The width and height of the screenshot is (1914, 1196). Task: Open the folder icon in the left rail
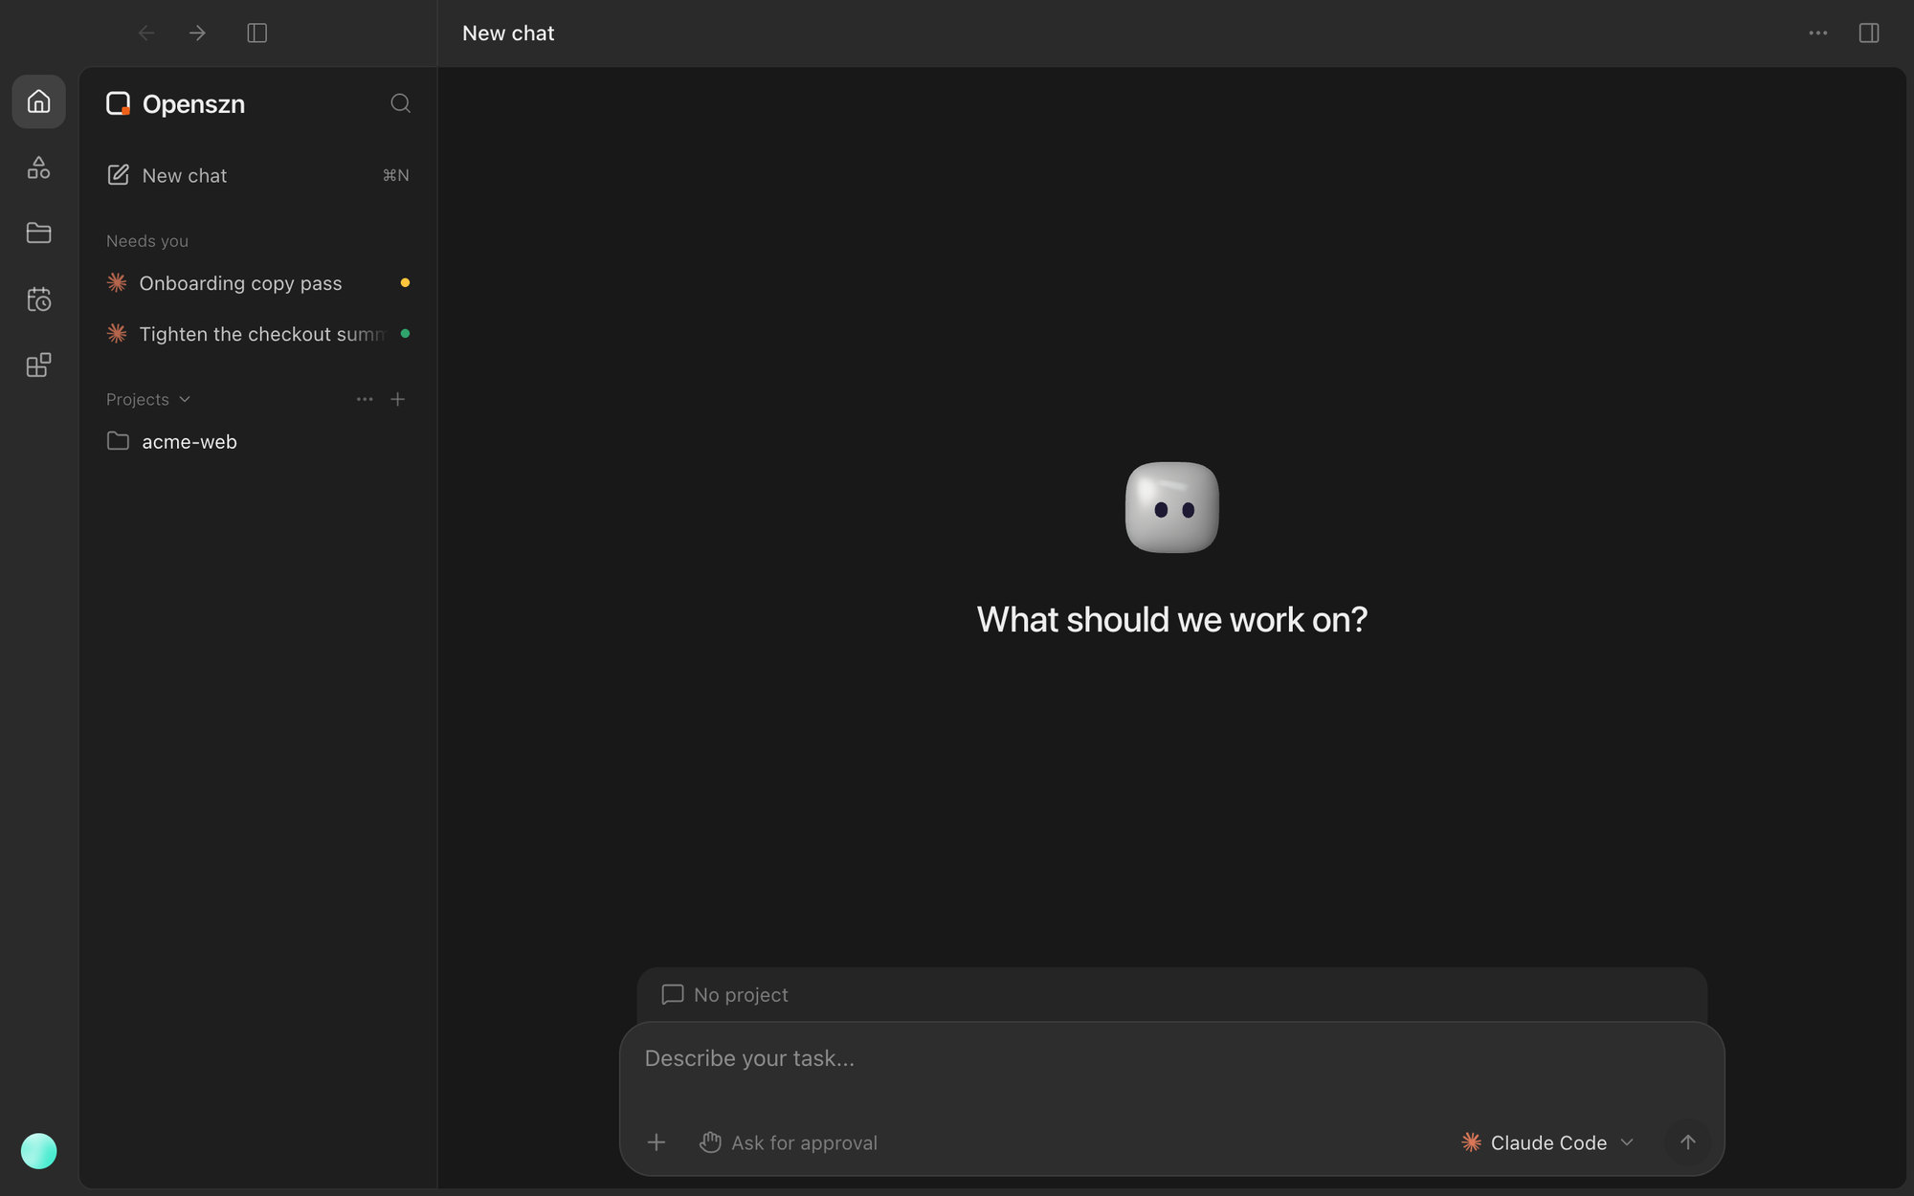38,233
